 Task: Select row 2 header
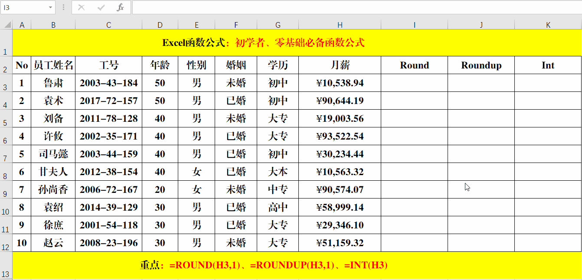pos(7,65)
